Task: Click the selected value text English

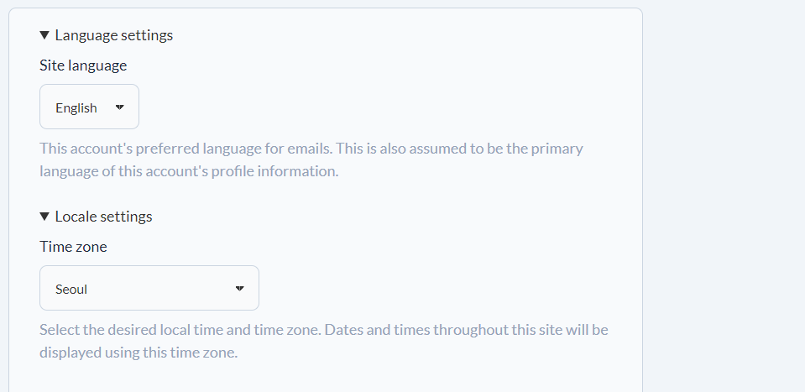Action: [x=76, y=107]
